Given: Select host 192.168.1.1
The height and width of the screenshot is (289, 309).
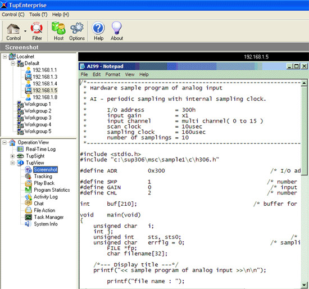Looking at the screenshot, I should 45,70.
